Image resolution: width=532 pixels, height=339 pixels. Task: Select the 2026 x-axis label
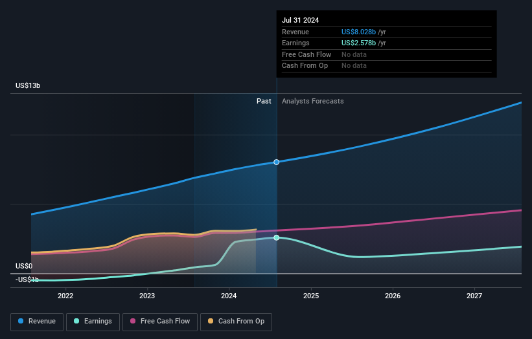393,296
